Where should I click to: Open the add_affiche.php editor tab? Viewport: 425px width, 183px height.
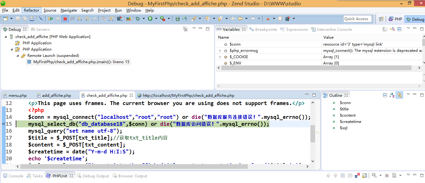[54, 95]
